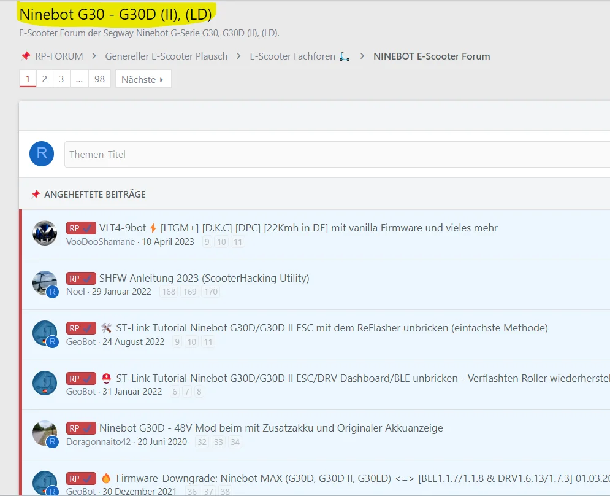This screenshot has width=610, height=496.
Task: Open the page jump ellipsis in pagination
Action: click(x=79, y=79)
